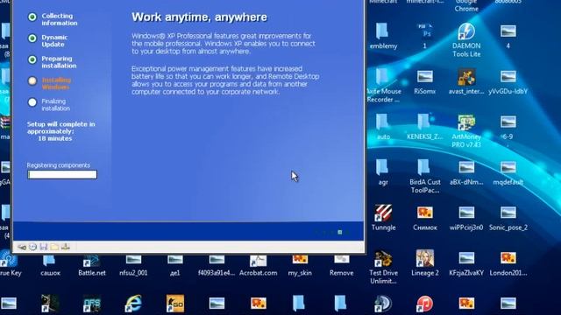Click the floppy disk icon in VM status bar
The height and width of the screenshot is (315, 561).
(44, 247)
